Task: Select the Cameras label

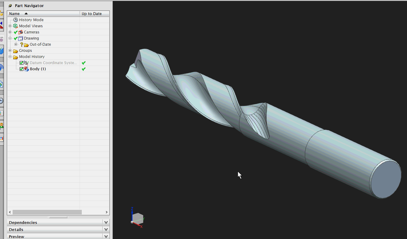Action: pos(32,32)
